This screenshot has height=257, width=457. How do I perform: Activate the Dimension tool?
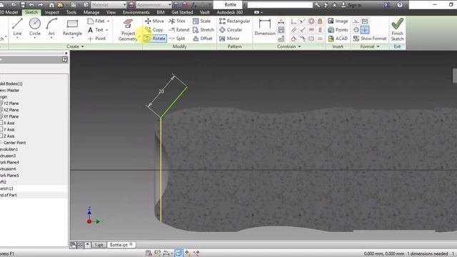[265, 27]
